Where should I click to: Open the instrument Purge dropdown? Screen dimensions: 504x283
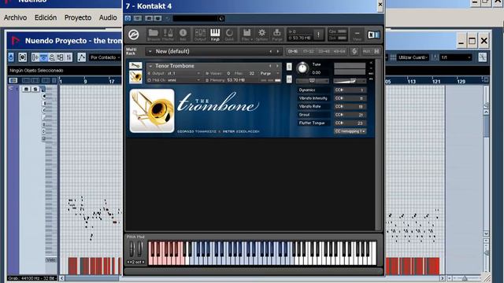coord(269,73)
